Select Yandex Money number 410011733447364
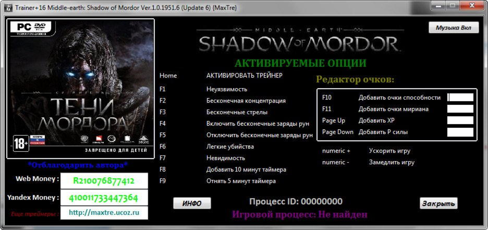The width and height of the screenshot is (488, 230). click(x=104, y=197)
